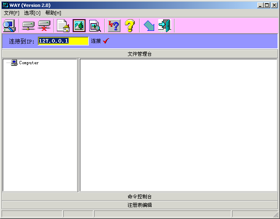Image resolution: width=280 pixels, height=219 pixels.
Task: Select the Computer node in the tree
Action: 29,63
